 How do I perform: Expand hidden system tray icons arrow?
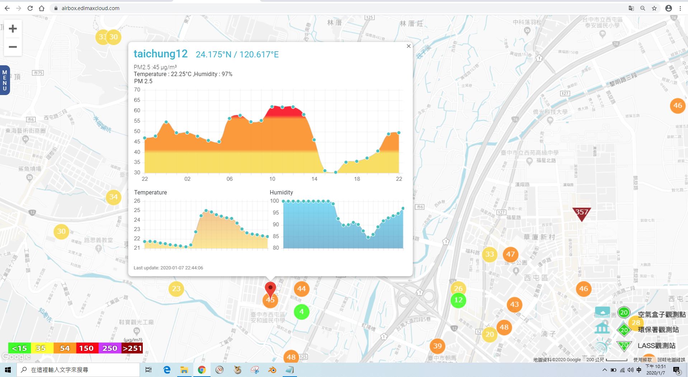coord(604,370)
